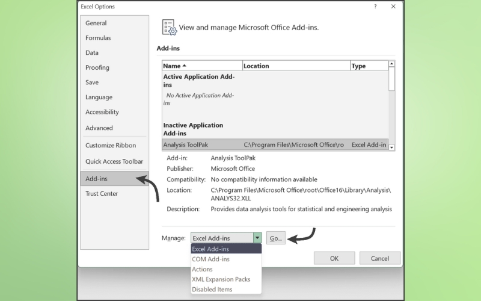This screenshot has height=301, width=481.
Task: Click the ANALYS32.XLL location path text
Action: (301, 194)
